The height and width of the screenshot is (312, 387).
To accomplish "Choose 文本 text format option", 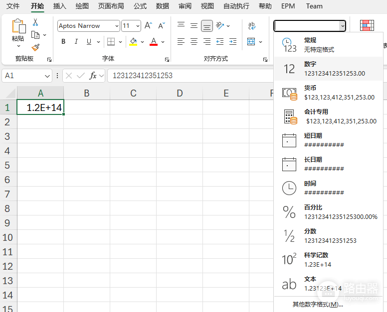I will [328, 284].
